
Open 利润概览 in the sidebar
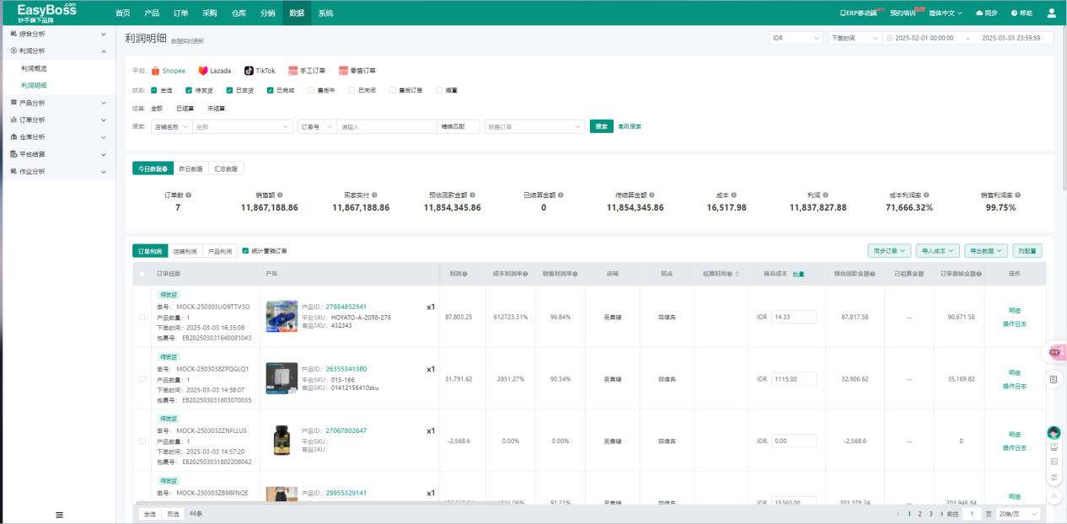point(34,68)
